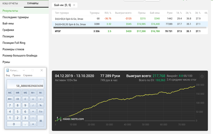Image resolution: width=213 pixels, height=134 pixels.
Task: Click calculator MR memory recall button
Action: coord(18,93)
